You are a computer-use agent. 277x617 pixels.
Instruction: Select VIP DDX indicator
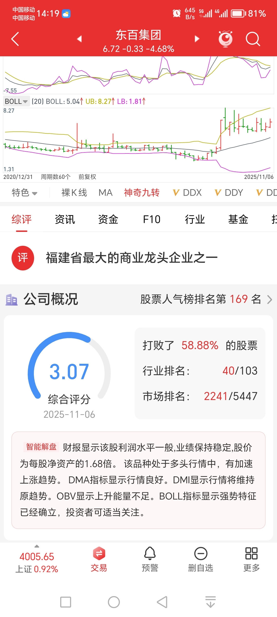tap(187, 193)
